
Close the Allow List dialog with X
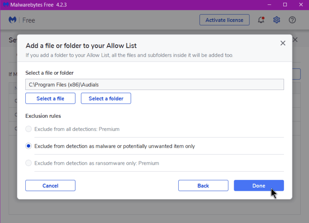283,43
